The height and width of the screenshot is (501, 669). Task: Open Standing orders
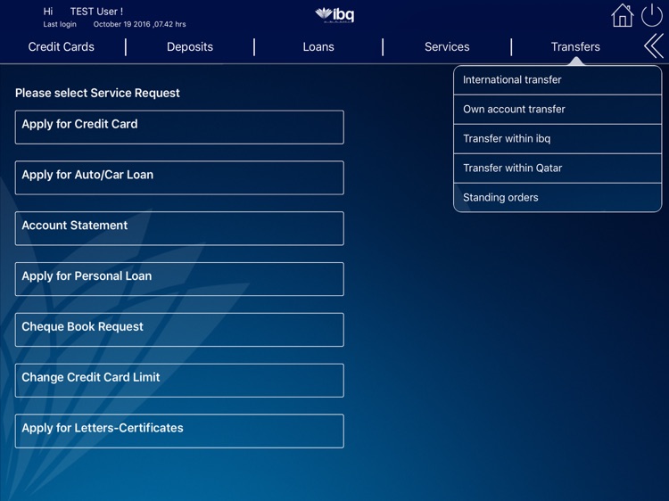tap(557, 197)
